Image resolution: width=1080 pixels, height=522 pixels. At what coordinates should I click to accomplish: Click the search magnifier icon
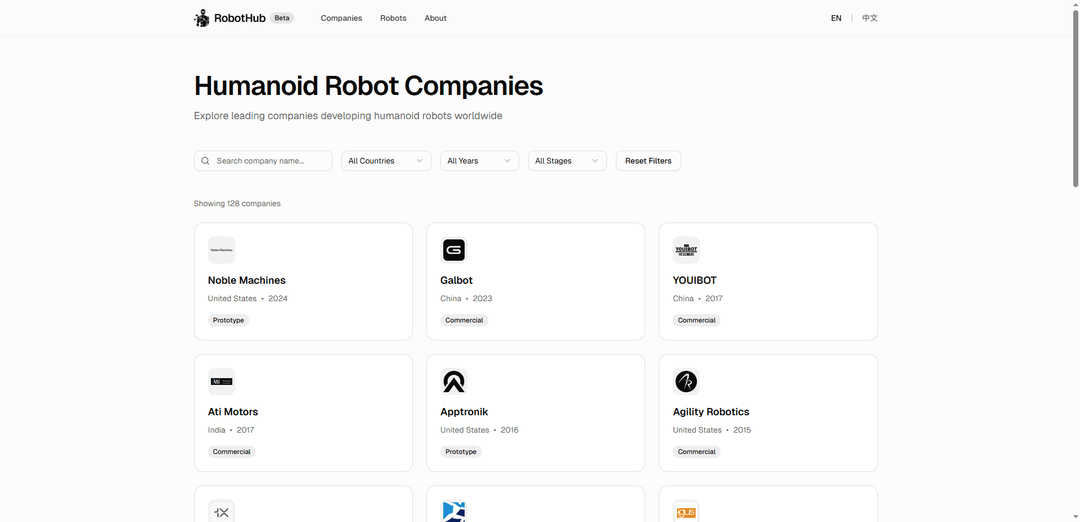[205, 161]
